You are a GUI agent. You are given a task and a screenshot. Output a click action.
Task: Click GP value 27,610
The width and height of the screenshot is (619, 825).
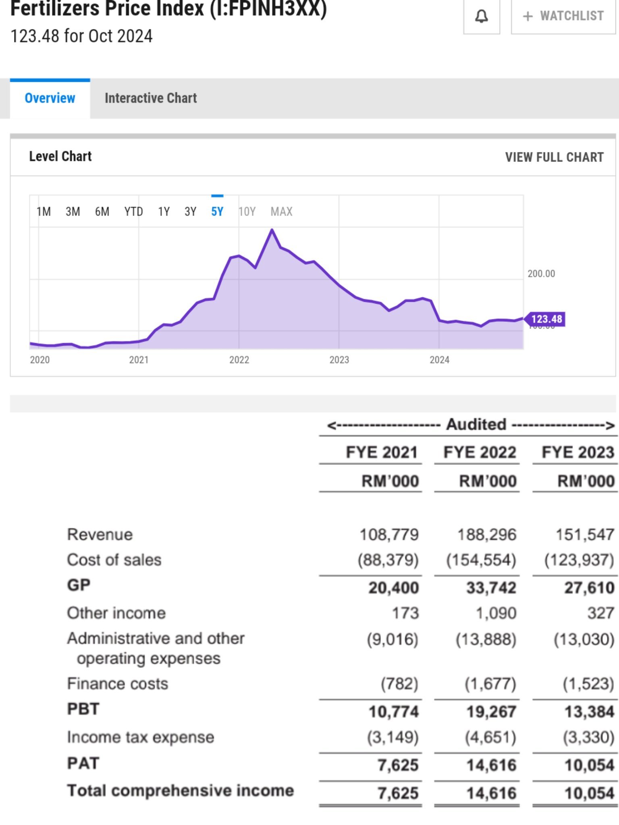(x=589, y=588)
